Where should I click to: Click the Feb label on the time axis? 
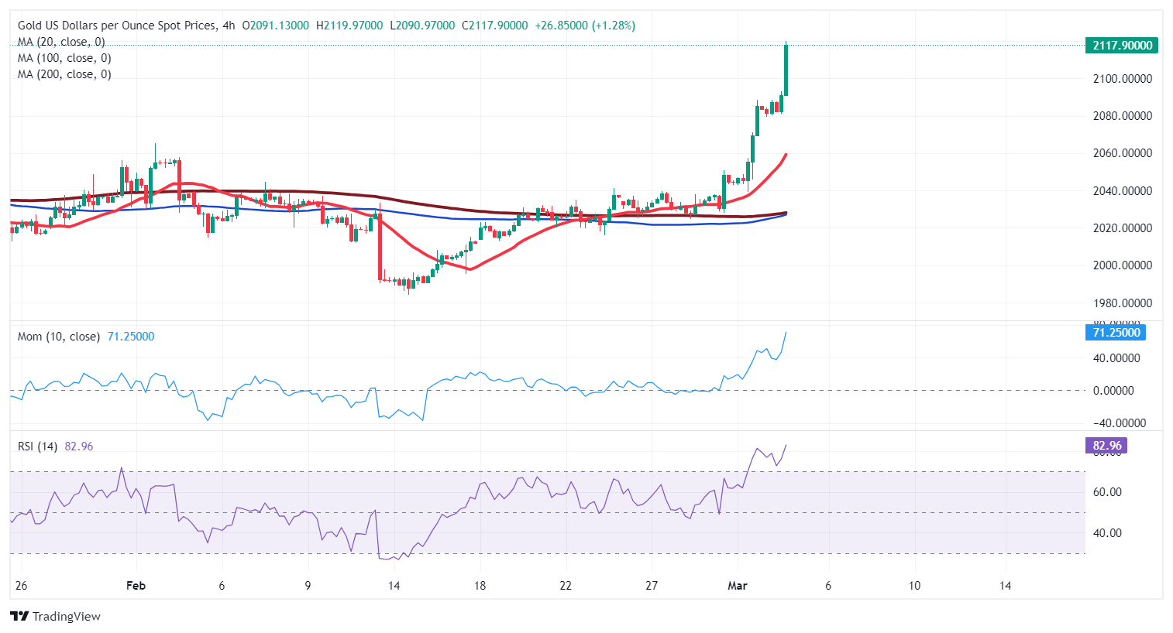tap(136, 586)
